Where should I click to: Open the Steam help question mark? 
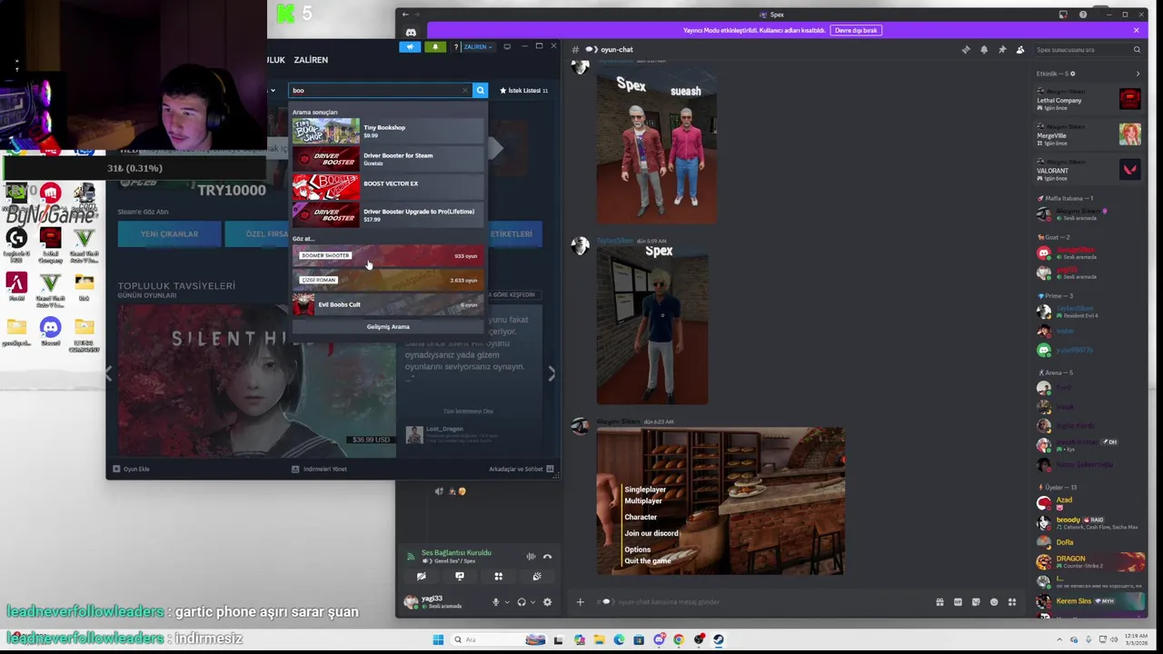456,46
